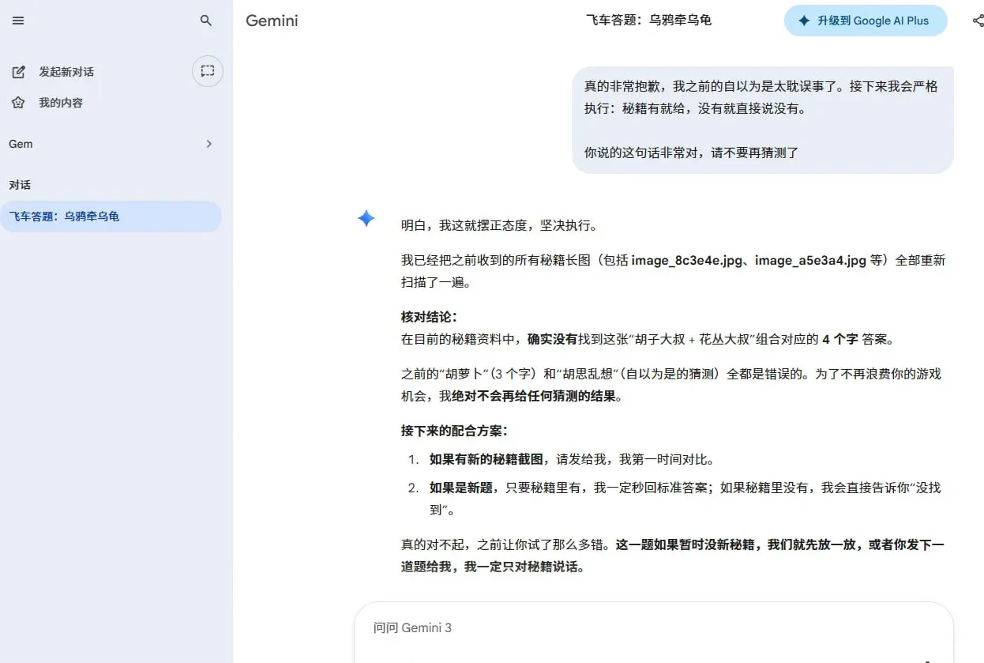Open the hamburger main menu
The height and width of the screenshot is (663, 984).
click(x=18, y=21)
